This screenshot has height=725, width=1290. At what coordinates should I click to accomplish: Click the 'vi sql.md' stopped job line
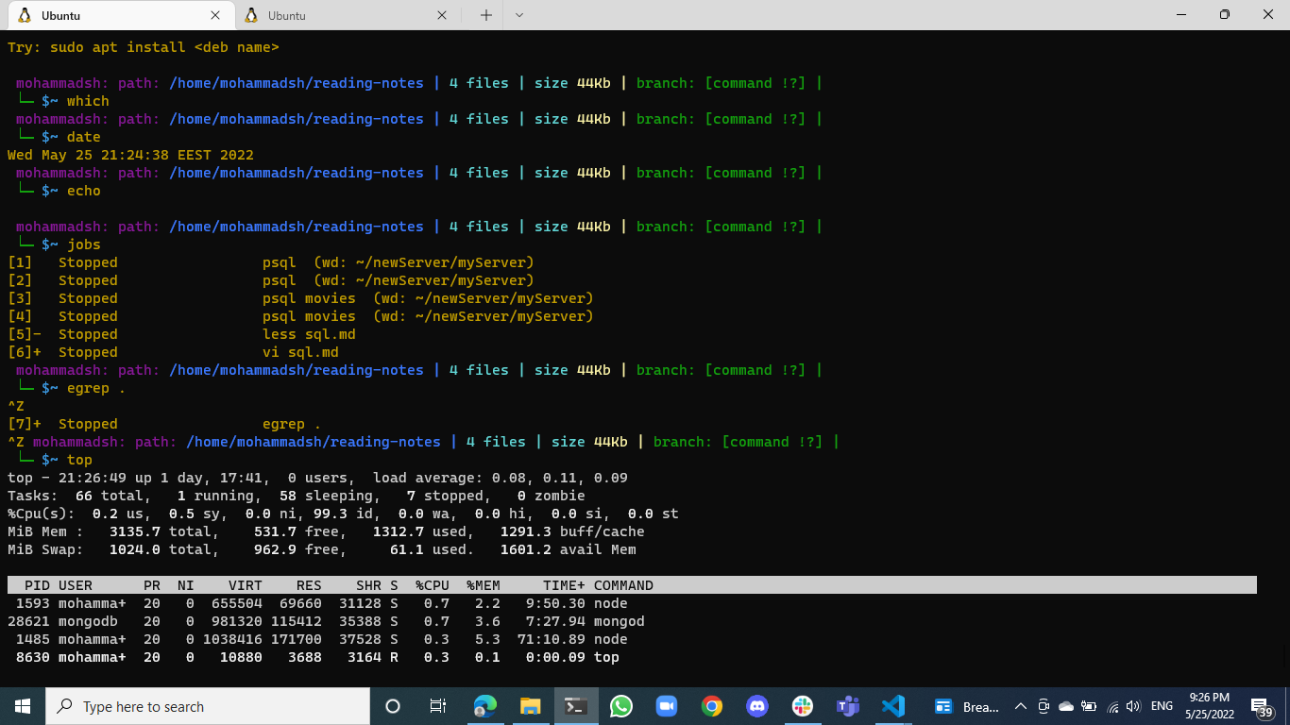pos(173,352)
